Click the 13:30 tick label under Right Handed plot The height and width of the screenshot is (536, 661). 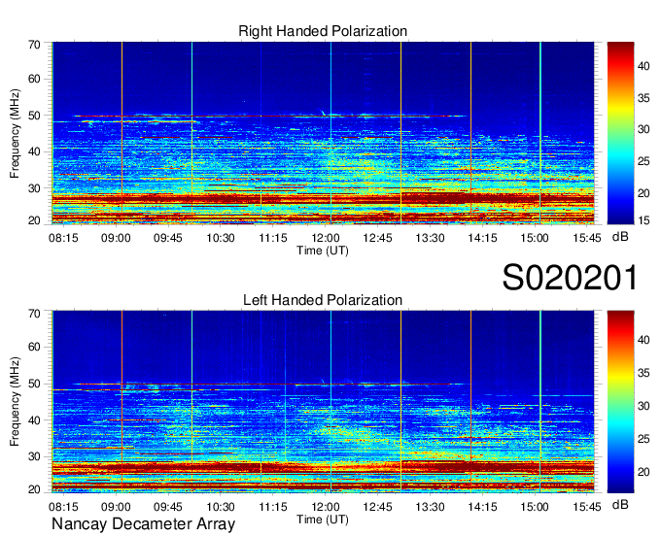(430, 238)
